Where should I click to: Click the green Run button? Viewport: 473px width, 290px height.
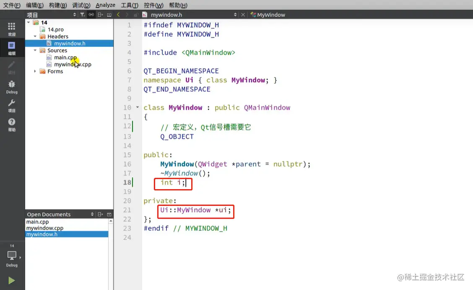coord(11,280)
